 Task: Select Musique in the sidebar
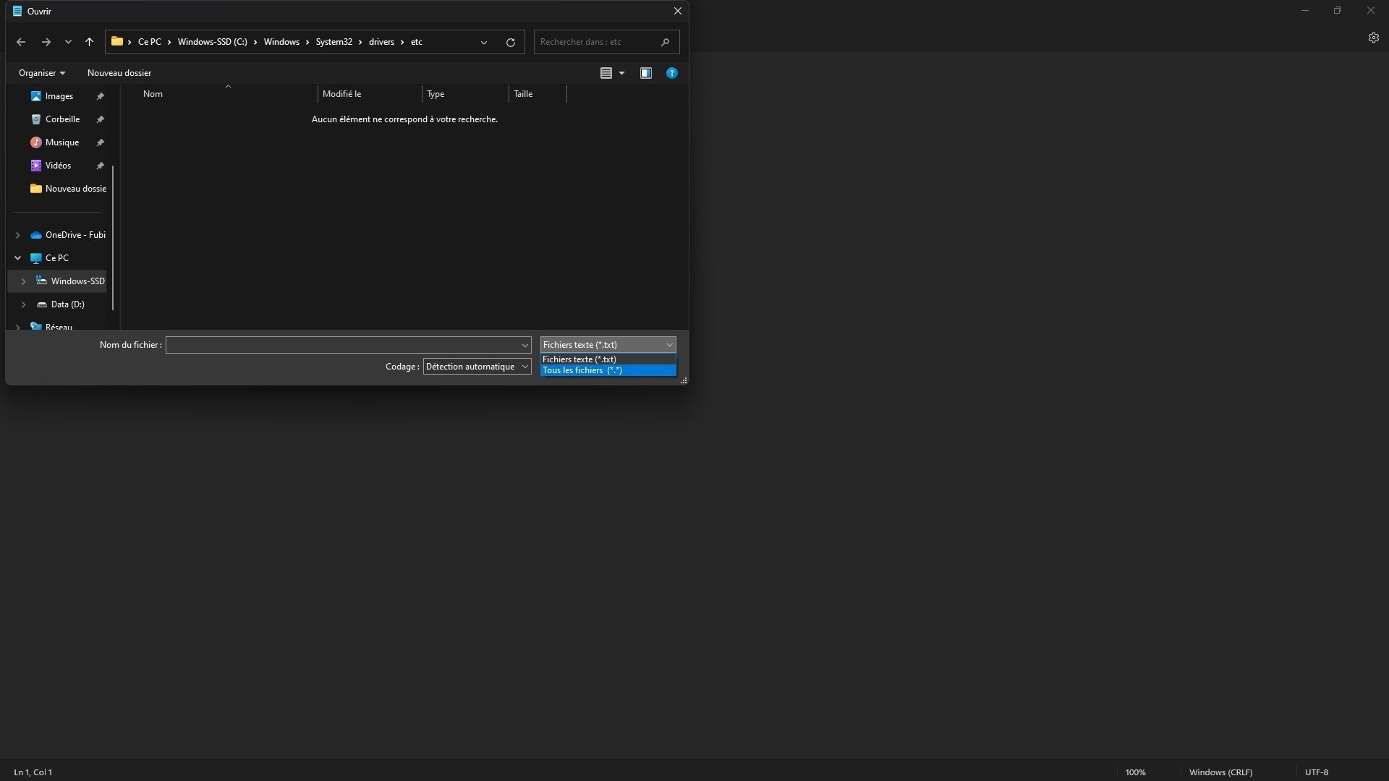(x=62, y=142)
